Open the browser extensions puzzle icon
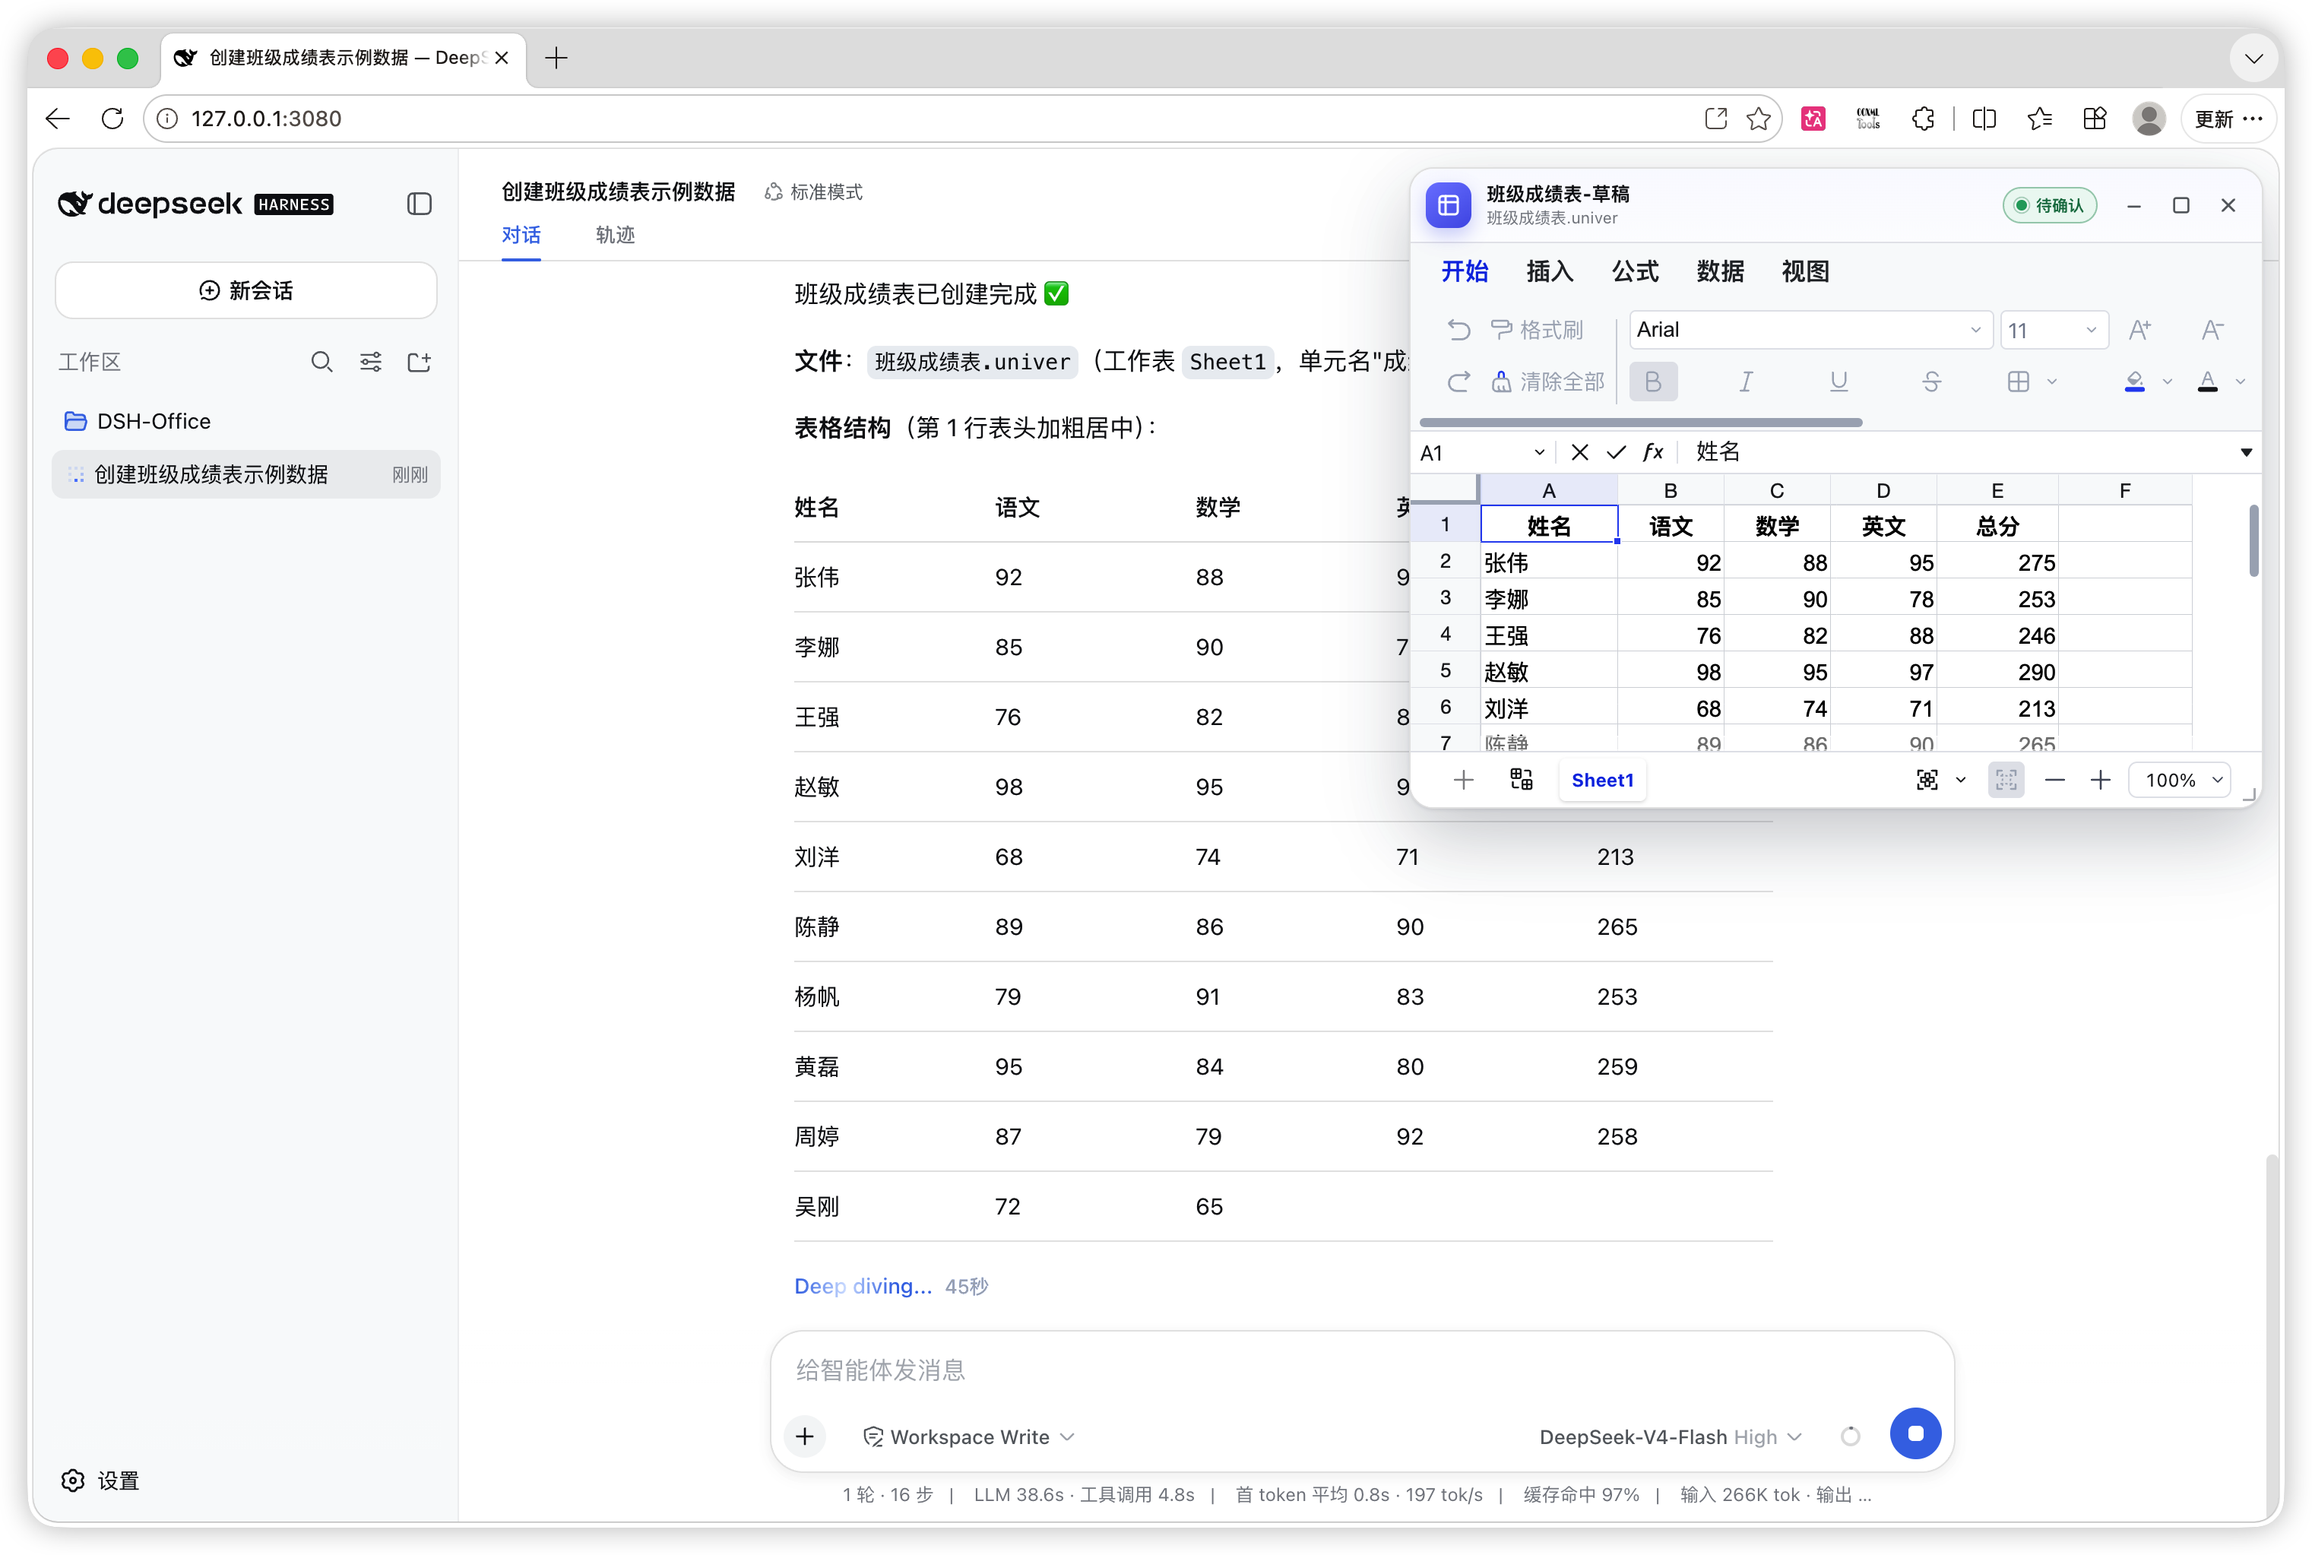The height and width of the screenshot is (1555, 2312). pyautogui.click(x=1924, y=119)
